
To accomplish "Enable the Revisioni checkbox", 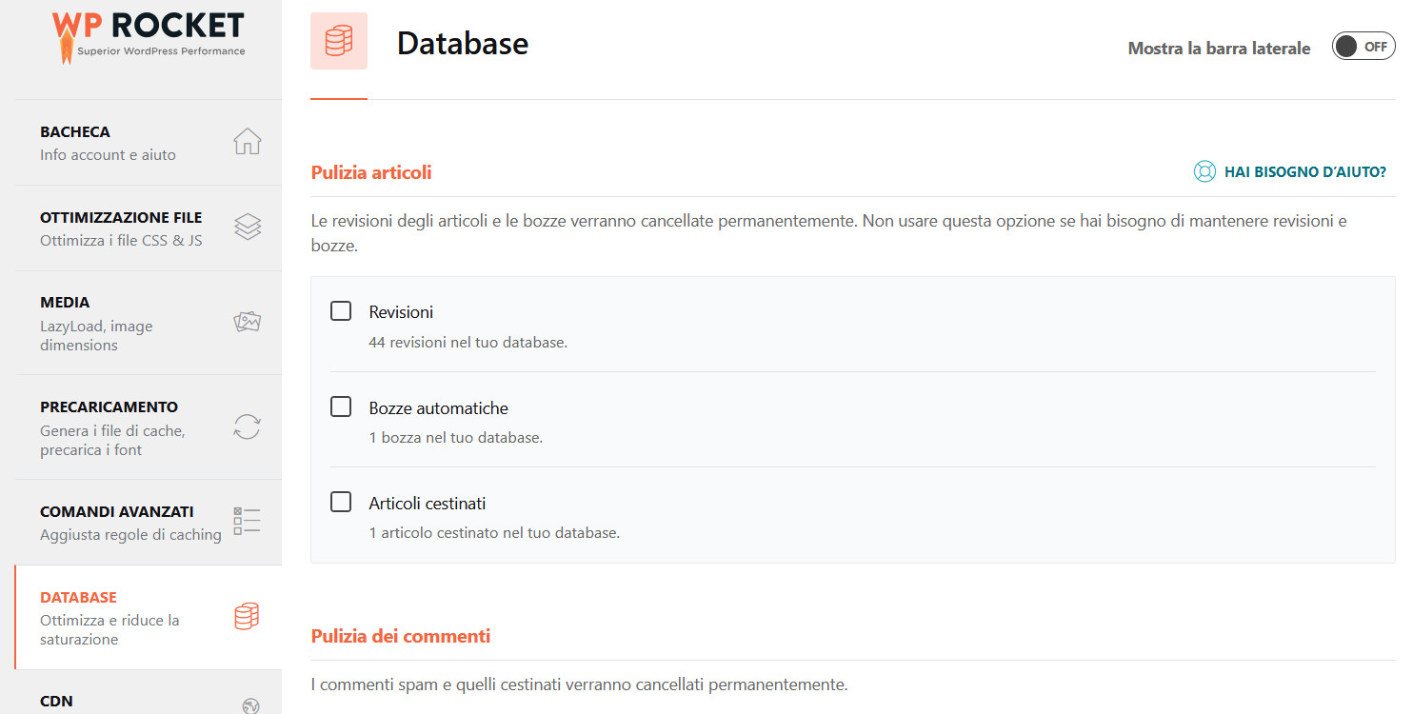I will (341, 309).
